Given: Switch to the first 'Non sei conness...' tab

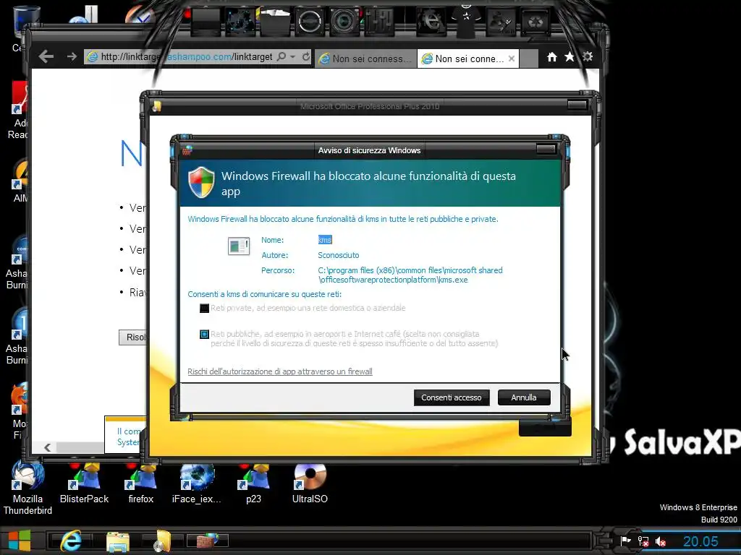Looking at the screenshot, I should 366,59.
